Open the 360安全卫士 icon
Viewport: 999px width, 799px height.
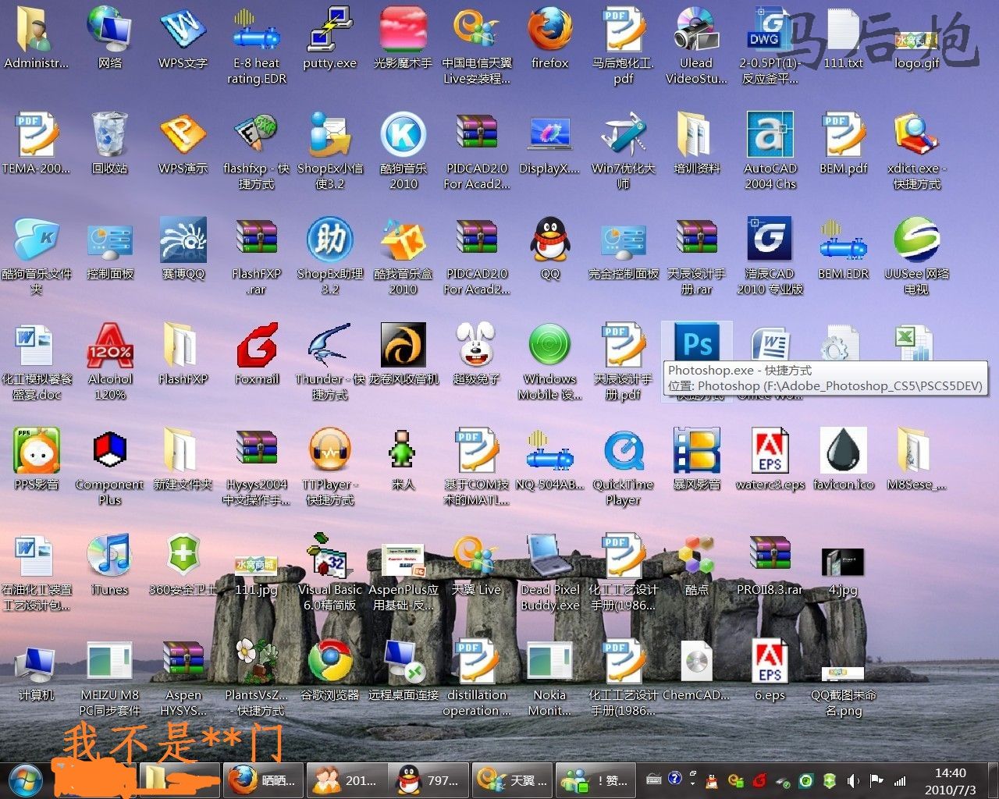point(183,556)
